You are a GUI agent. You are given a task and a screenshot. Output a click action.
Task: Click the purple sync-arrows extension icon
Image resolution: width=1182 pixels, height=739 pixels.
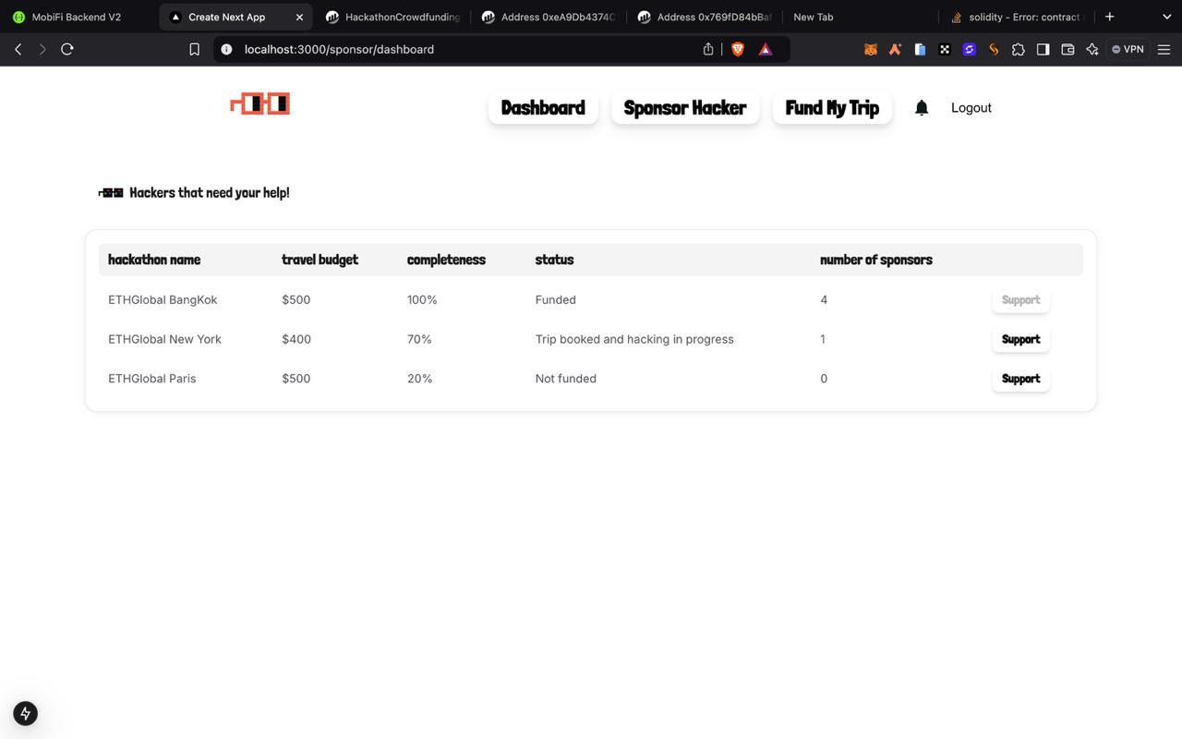pyautogui.click(x=969, y=50)
